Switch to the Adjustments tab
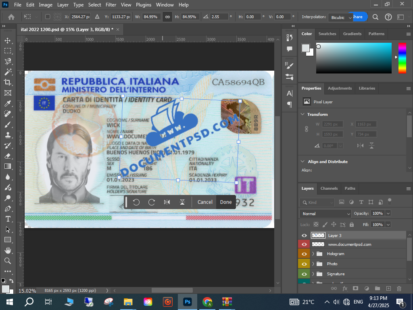Viewport: 413px width, 310px height. pos(340,88)
